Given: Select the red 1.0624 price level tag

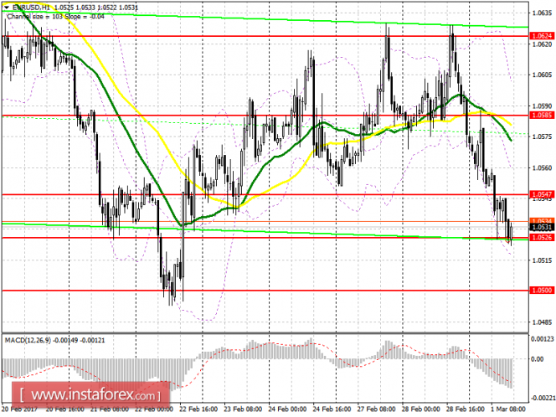Looking at the screenshot, I should [542, 36].
